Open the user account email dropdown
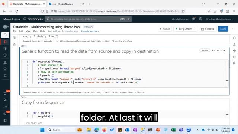Image resolution: width=238 pixels, height=134 pixels. (219, 19)
